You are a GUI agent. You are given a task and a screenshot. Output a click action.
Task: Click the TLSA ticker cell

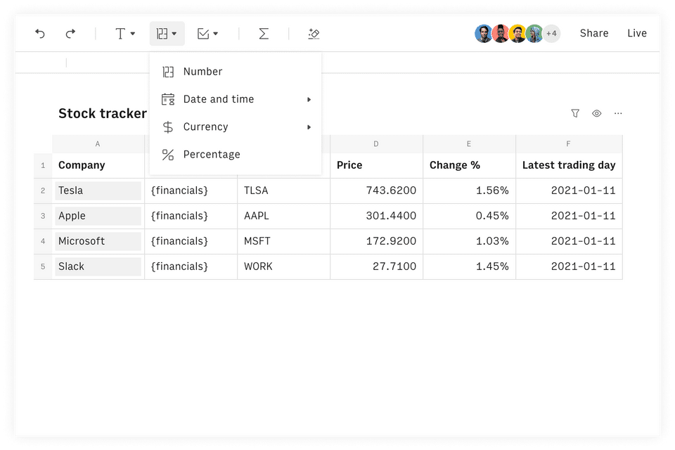click(283, 191)
